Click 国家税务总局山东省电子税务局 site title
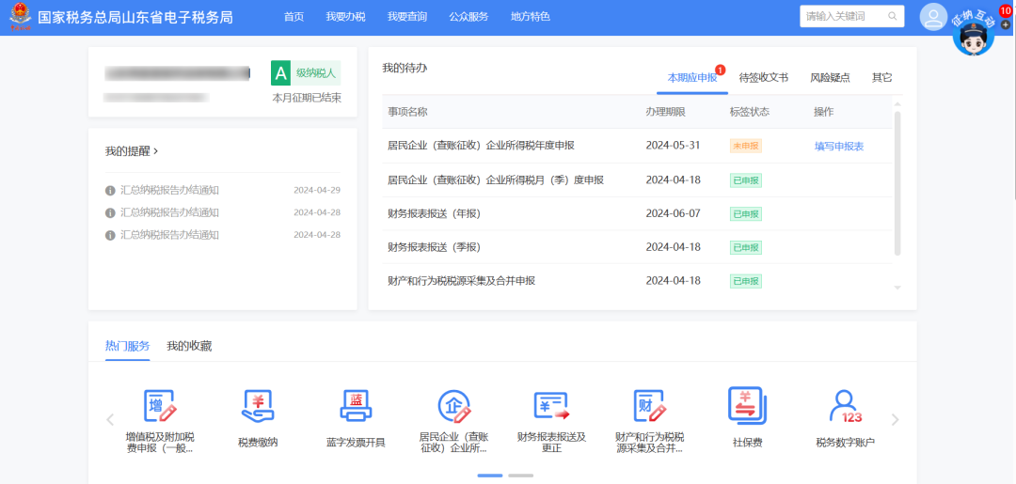1016x484 pixels. [x=135, y=18]
